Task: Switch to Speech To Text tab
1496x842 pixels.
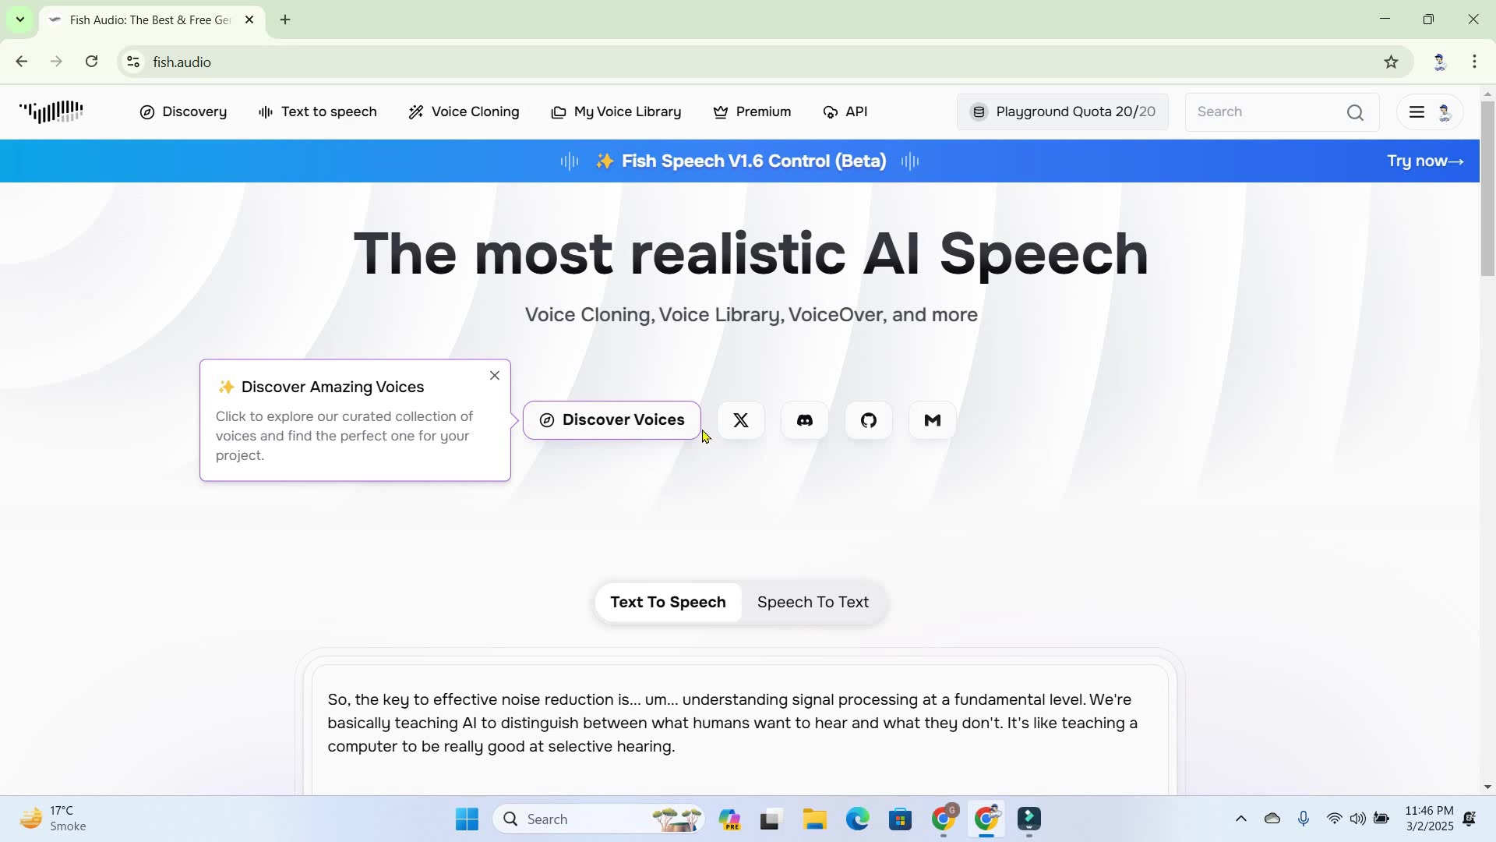Action: [x=813, y=603]
